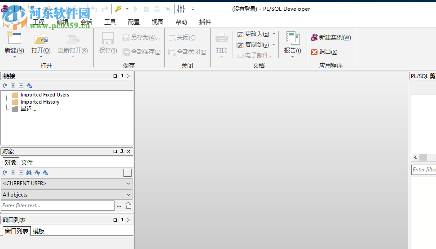This screenshot has width=436, height=249.
Task: Click the add plus icon in 链接 panel
Action: click(13, 86)
